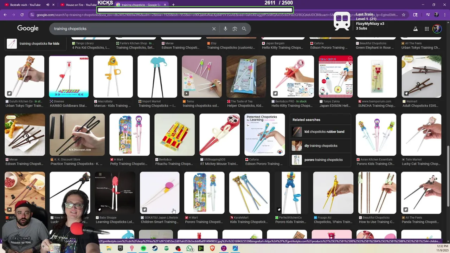Click 'Edison Training Chopsti...' Merae caption
The width and height of the screenshot is (450, 253).
click(x=24, y=164)
